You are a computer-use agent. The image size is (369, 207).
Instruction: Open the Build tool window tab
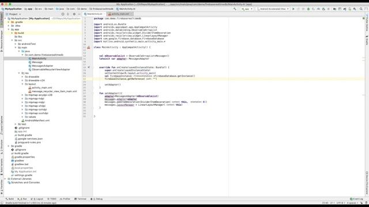point(10,199)
